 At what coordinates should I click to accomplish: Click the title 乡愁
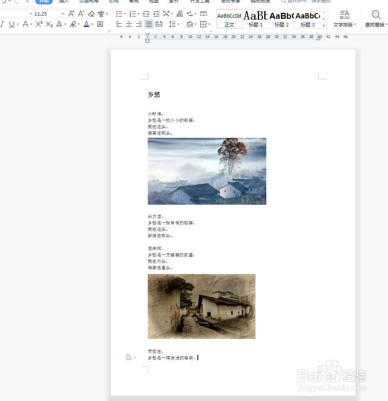coord(154,95)
